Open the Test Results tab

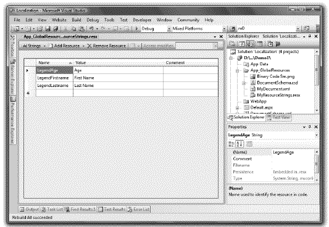tap(111, 209)
